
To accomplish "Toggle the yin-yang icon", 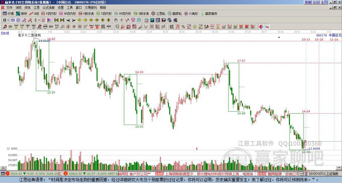I will click(x=261, y=27).
